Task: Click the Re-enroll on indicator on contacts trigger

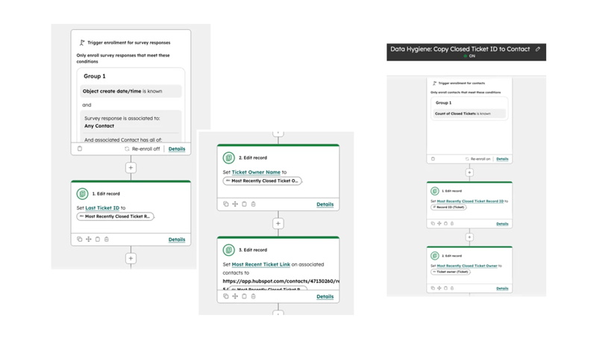Action: tap(478, 159)
